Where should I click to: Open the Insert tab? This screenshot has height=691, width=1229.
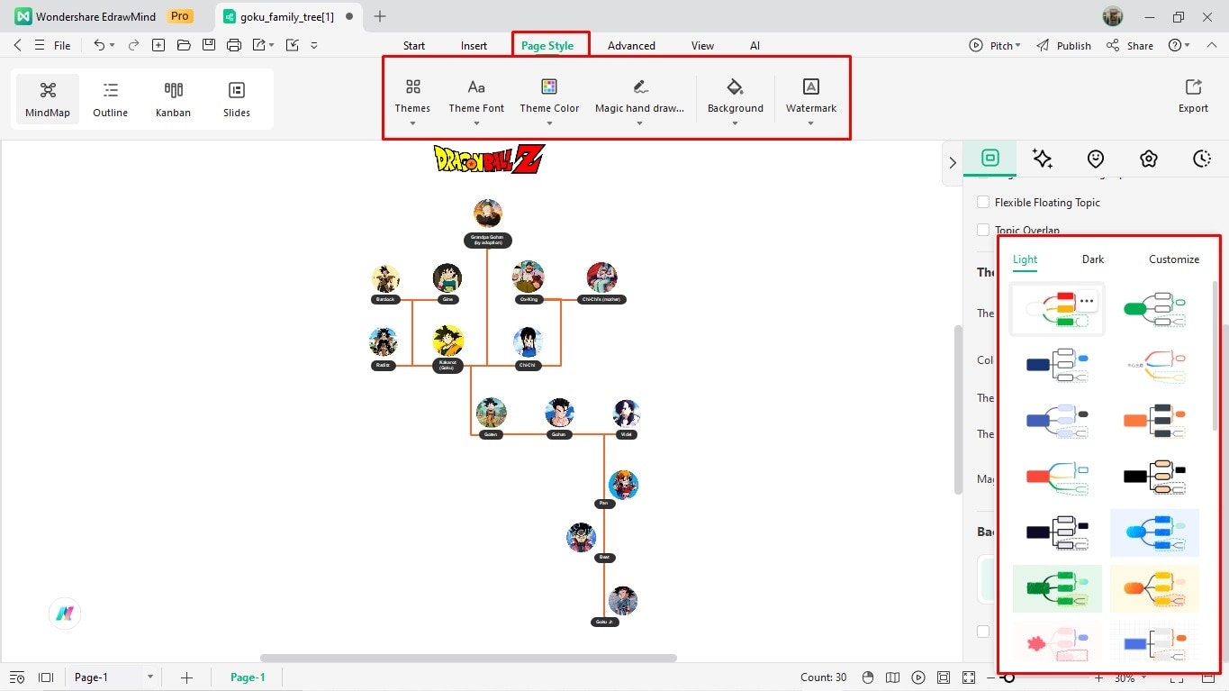(x=474, y=46)
